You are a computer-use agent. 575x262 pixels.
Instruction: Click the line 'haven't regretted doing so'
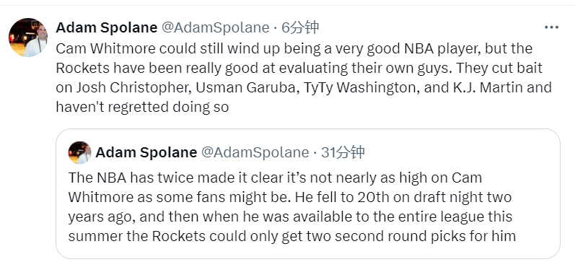[x=142, y=107]
